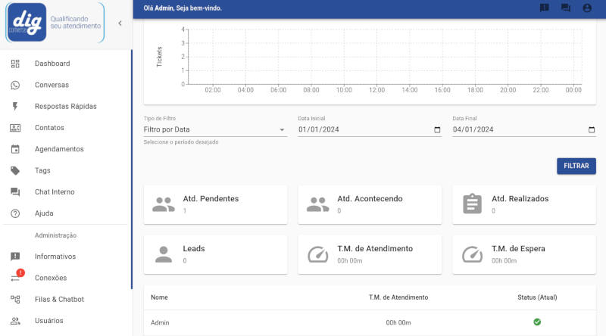606x336 pixels.
Task: Click the T.M. de Atendimento gauge icon
Action: pos(317,254)
